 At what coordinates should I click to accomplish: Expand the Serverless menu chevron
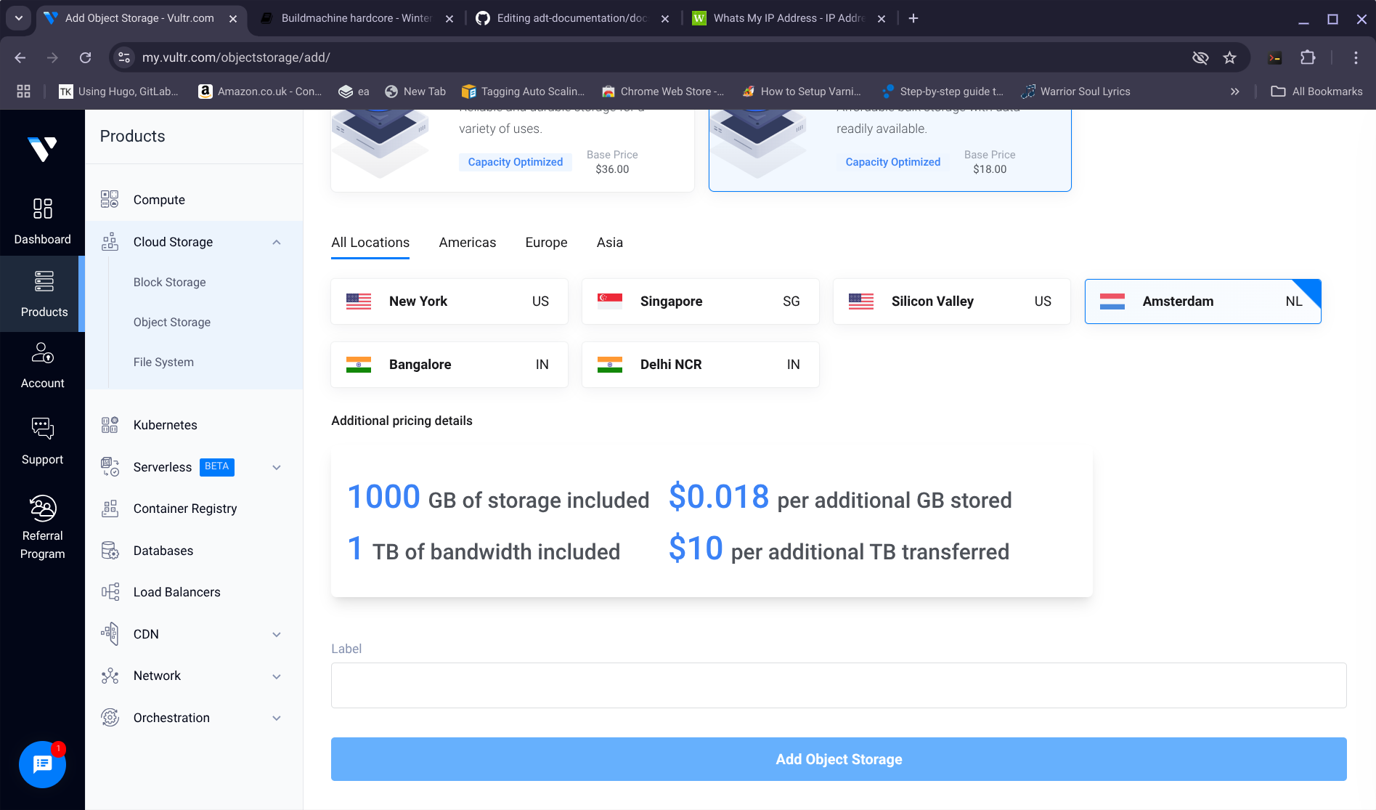point(277,467)
